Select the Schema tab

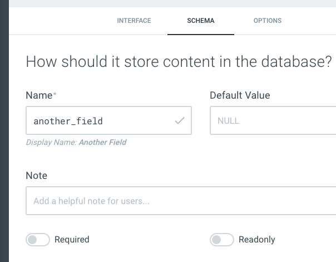click(201, 21)
